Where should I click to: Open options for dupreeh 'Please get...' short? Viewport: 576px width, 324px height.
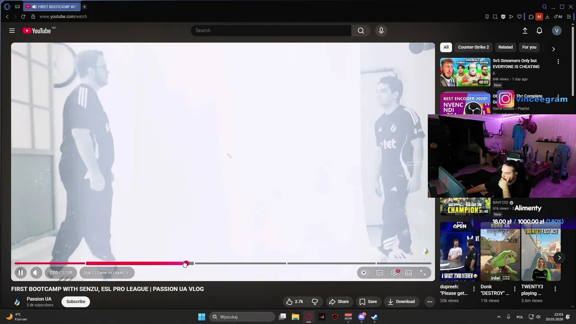tap(473, 289)
